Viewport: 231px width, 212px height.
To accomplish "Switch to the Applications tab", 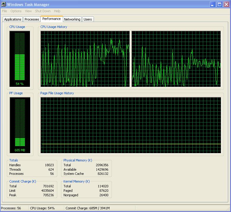I will 13,19.
